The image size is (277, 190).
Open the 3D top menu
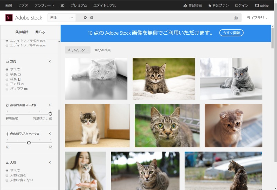click(62, 6)
